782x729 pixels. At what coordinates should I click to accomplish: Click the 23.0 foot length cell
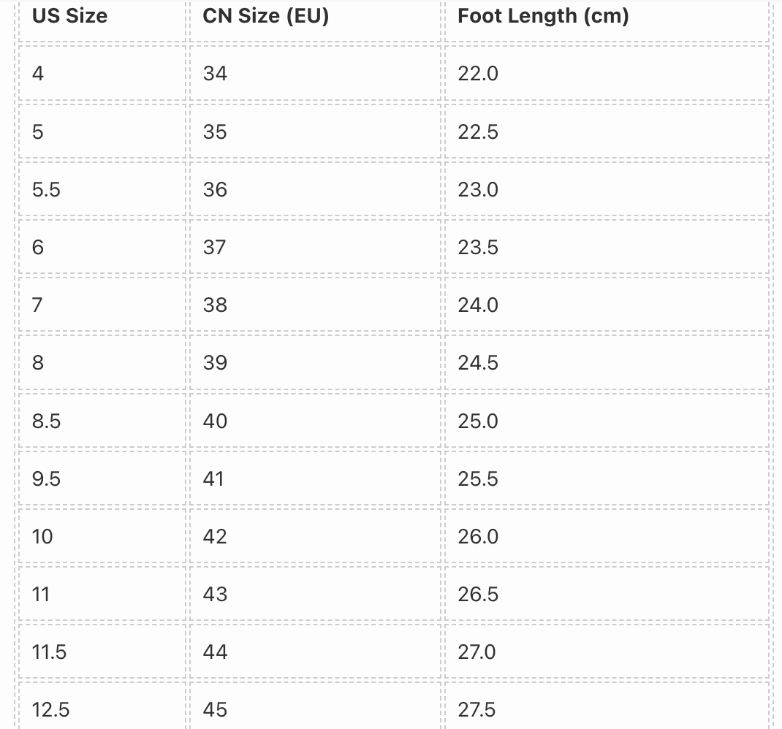point(607,189)
